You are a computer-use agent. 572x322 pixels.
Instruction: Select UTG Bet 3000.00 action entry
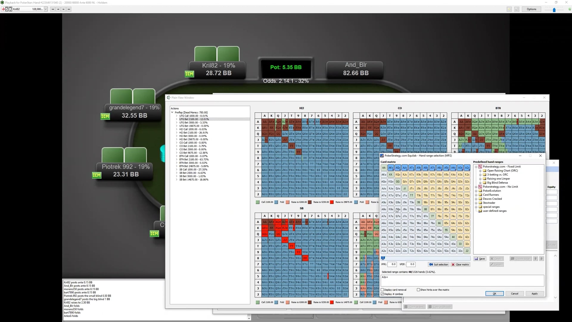click(x=193, y=123)
